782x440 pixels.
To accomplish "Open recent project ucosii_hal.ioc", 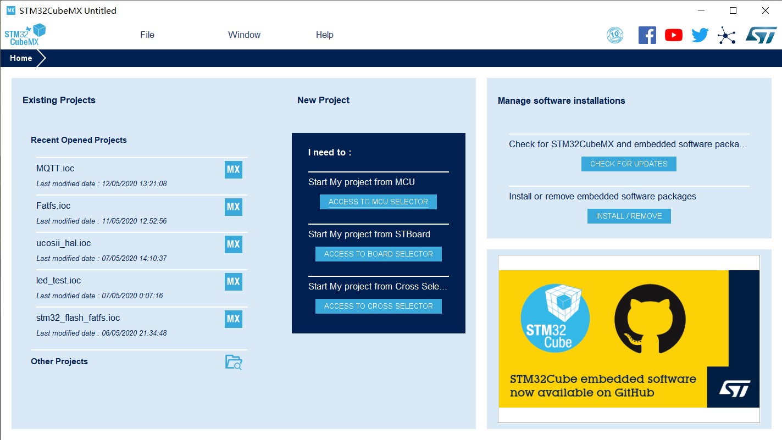I will tap(63, 243).
